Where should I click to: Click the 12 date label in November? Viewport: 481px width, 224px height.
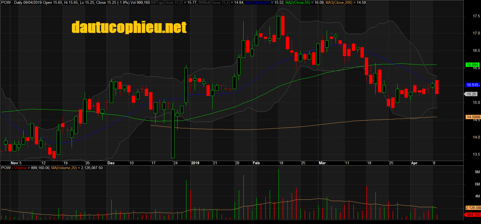pos(43,163)
